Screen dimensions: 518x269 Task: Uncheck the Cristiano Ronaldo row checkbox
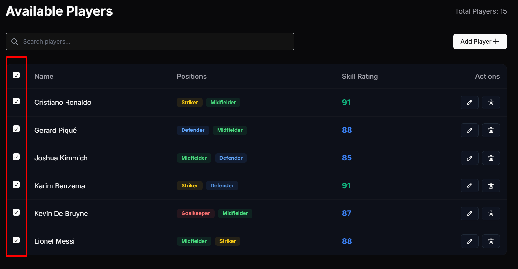[16, 101]
